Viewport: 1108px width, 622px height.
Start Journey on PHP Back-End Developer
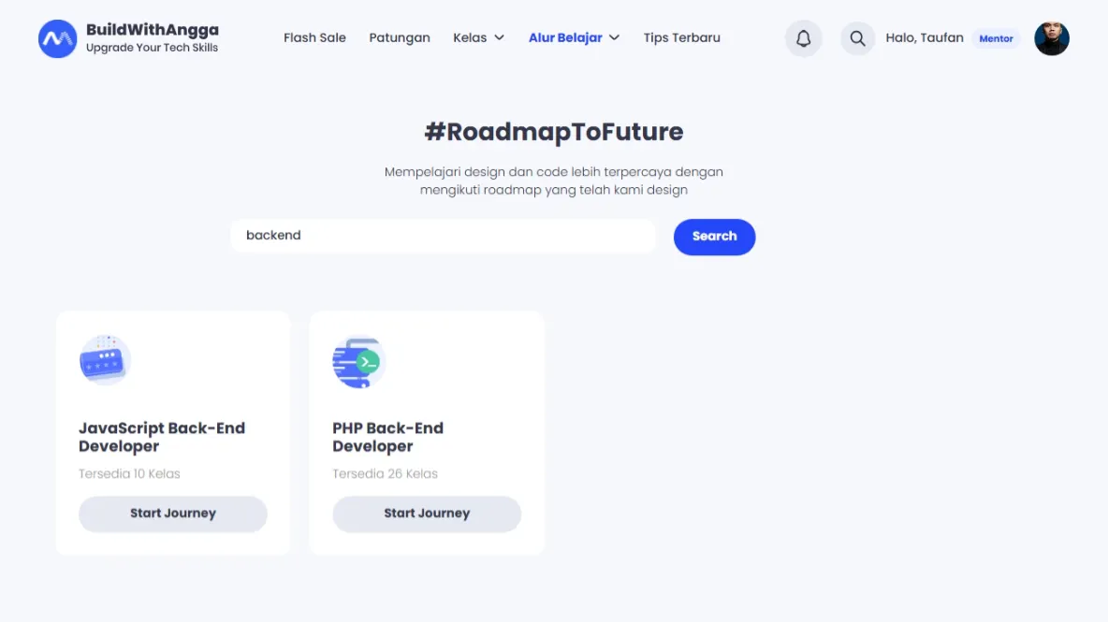pos(427,514)
